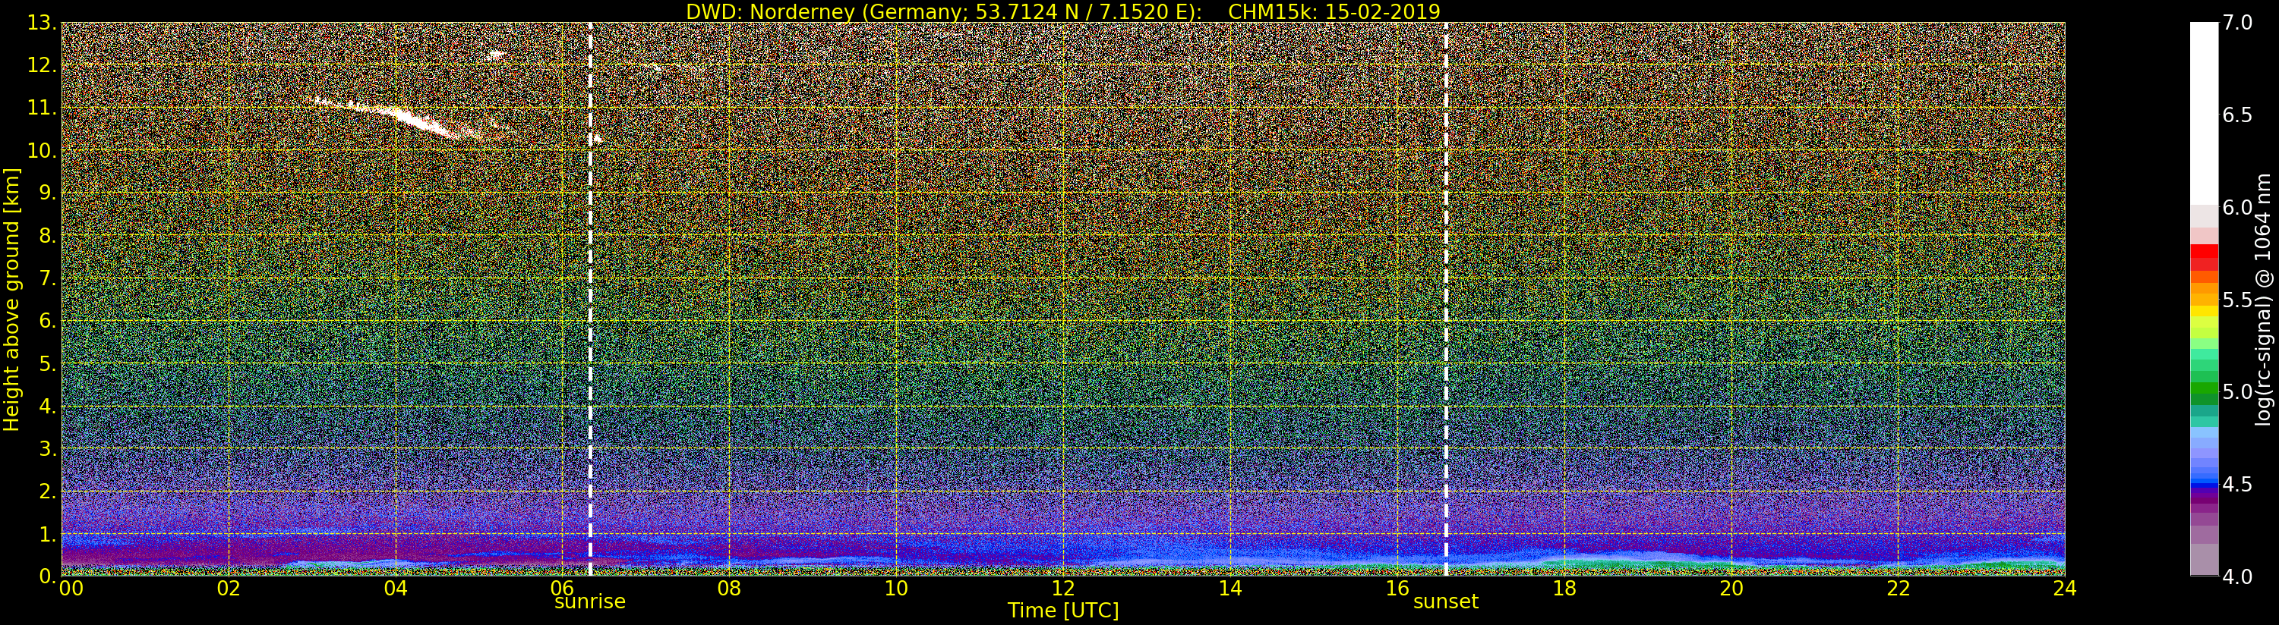Click the 'Time [UTC]' axis label
The width and height of the screenshot is (2279, 625).
(x=1063, y=611)
